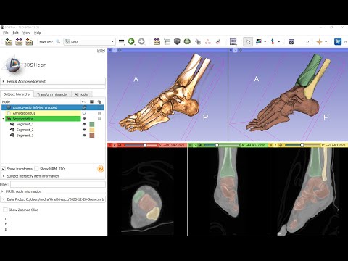Expand MRML node information section
Image resolution: width=348 pixels, height=261 pixels.
[x=53, y=191]
